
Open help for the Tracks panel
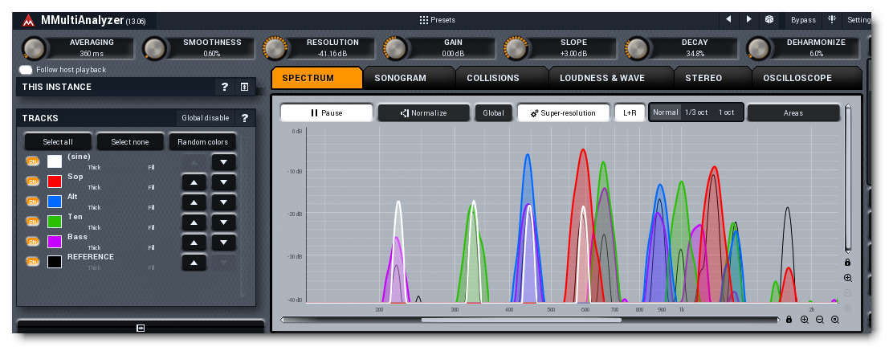pos(245,118)
